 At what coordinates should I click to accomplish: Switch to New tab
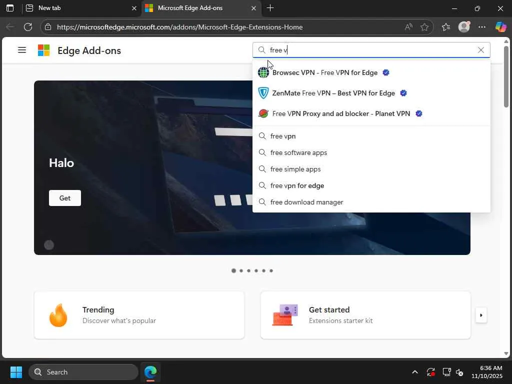click(x=81, y=8)
